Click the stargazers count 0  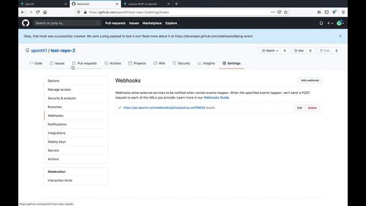[310, 50]
